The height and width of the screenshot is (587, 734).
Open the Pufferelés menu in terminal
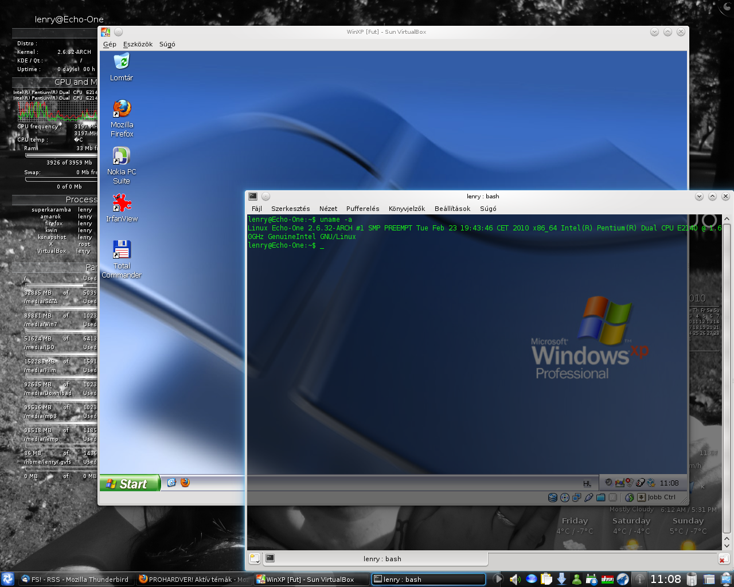[x=363, y=209]
